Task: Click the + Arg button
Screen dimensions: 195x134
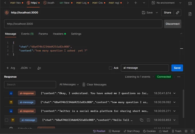Action: click(11, 68)
